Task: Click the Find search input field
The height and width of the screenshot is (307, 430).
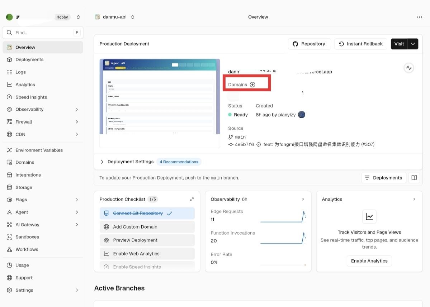Action: pos(43,33)
